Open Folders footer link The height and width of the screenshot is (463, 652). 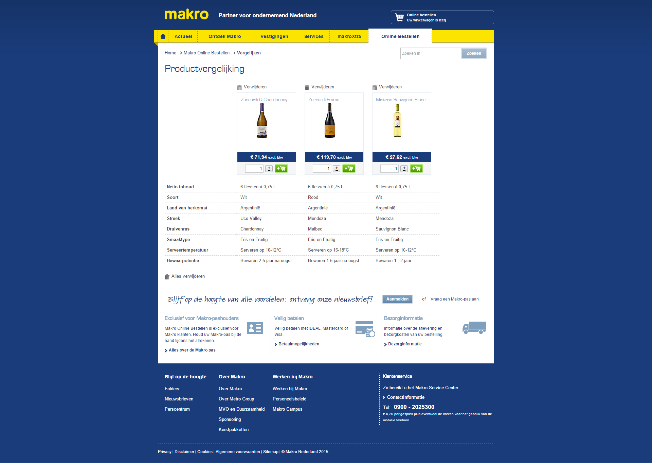click(x=172, y=389)
